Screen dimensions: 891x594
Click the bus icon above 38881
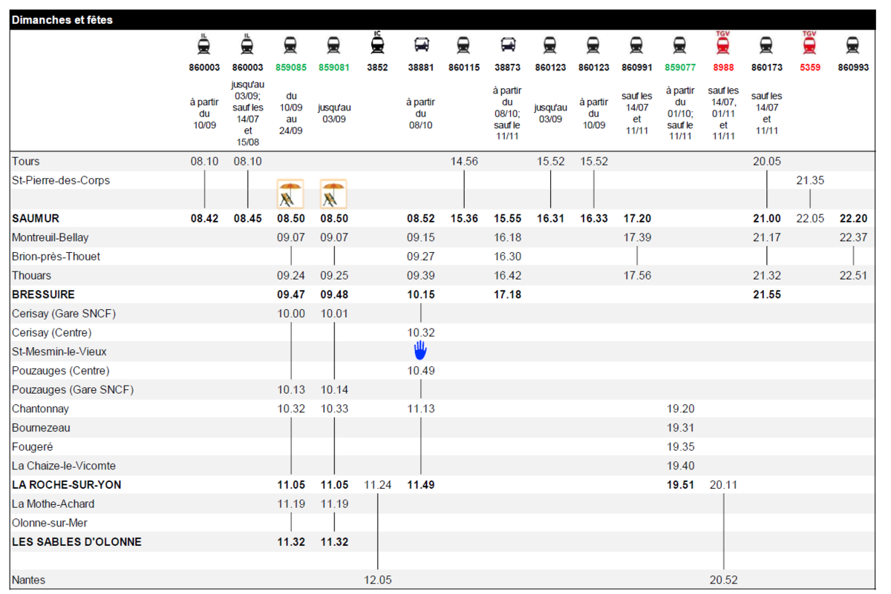point(420,46)
